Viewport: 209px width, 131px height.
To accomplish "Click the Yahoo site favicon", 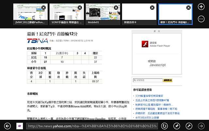I will [x=20, y=126].
